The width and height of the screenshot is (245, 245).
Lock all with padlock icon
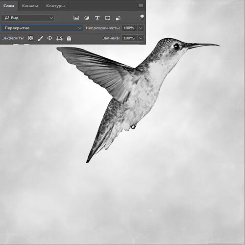pos(69,38)
